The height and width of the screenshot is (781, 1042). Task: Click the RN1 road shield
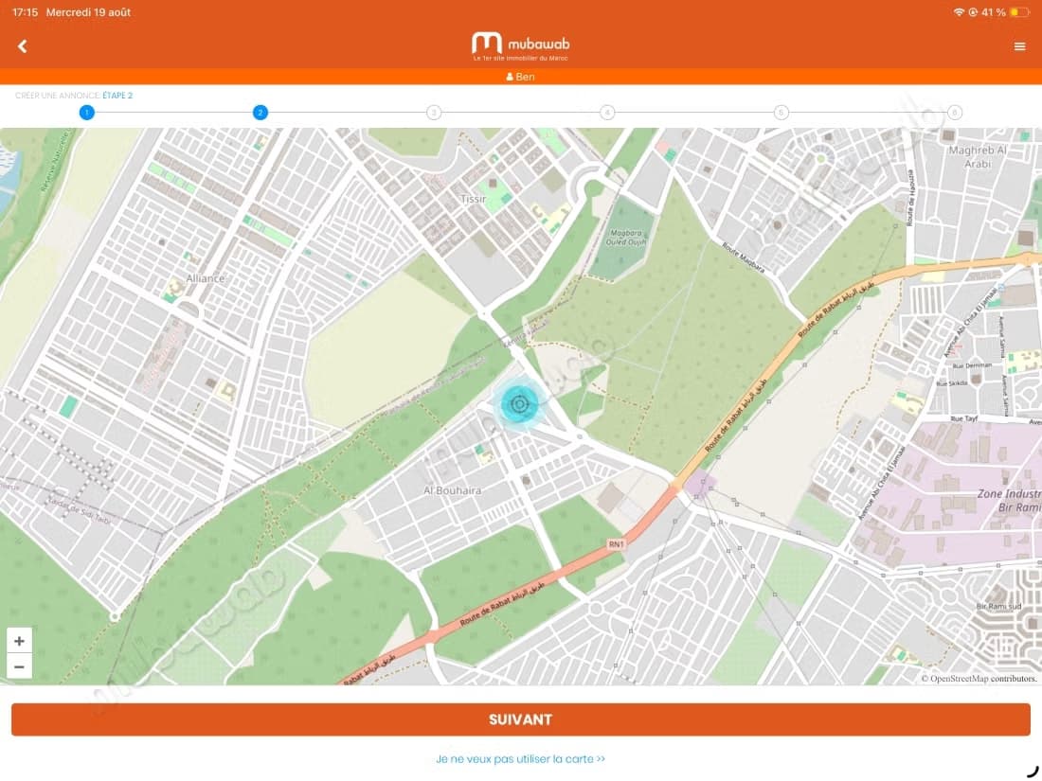(616, 544)
